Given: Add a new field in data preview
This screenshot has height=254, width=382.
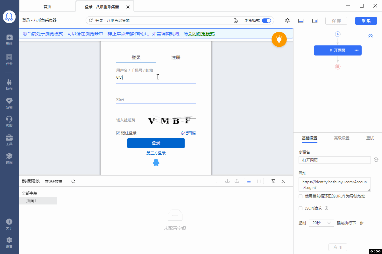Looking at the screenshot, I should point(218,181).
